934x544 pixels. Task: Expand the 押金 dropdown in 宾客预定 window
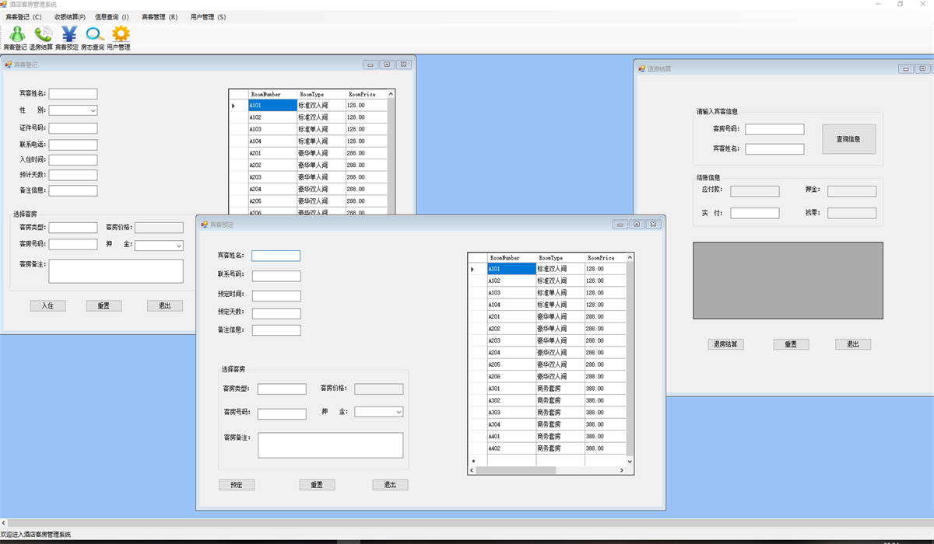pos(399,412)
